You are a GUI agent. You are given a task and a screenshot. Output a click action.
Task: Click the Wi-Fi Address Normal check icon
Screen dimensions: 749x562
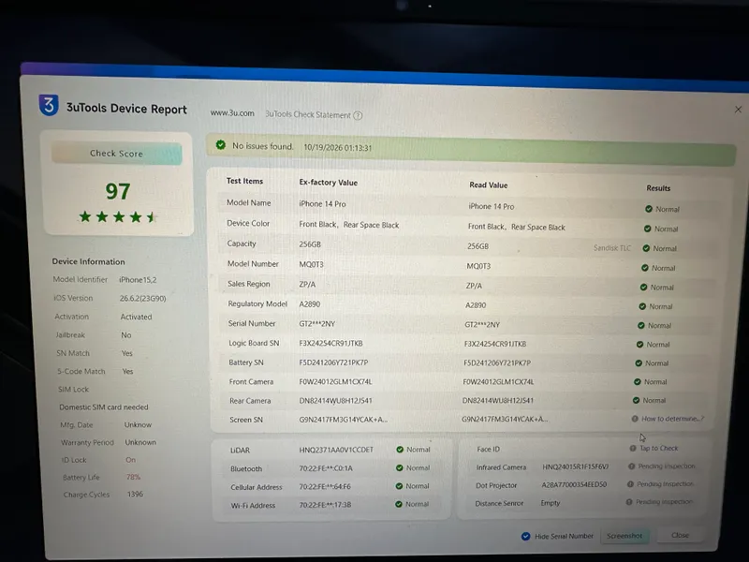point(399,504)
